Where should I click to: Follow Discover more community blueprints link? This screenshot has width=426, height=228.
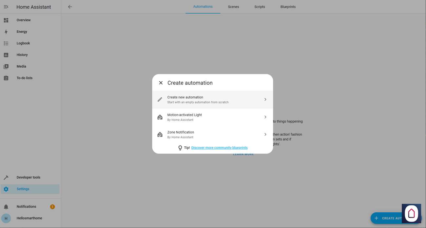tap(219, 148)
